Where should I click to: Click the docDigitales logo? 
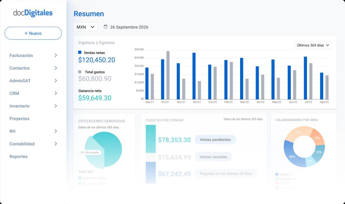coord(33,13)
